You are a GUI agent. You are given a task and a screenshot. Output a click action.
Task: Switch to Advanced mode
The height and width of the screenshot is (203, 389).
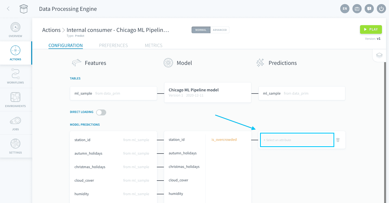[220, 30]
